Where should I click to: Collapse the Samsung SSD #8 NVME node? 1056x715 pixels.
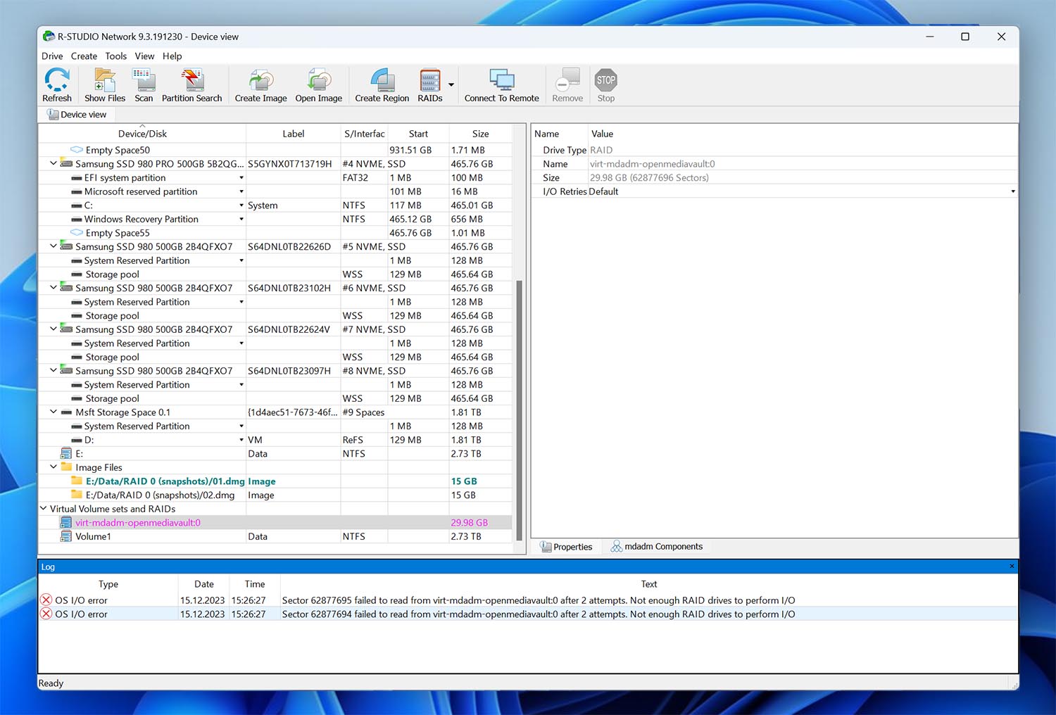tap(54, 371)
